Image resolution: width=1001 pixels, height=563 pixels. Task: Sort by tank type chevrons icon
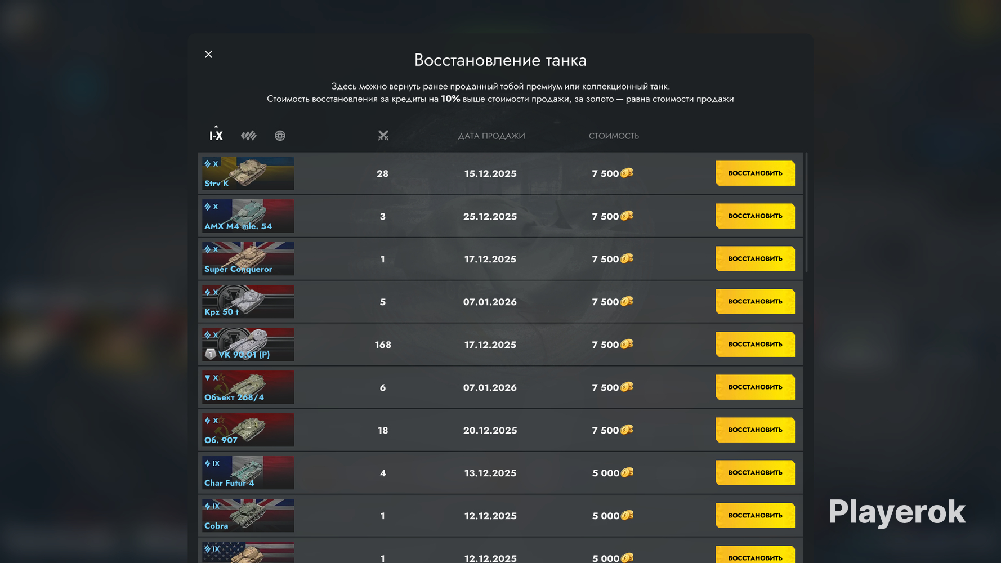click(248, 136)
